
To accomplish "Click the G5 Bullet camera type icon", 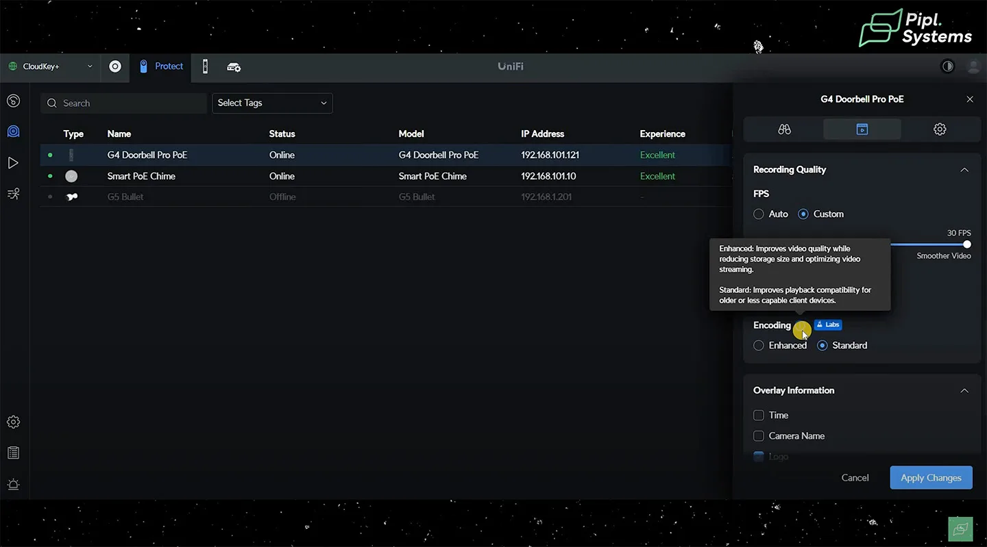I will click(x=71, y=197).
